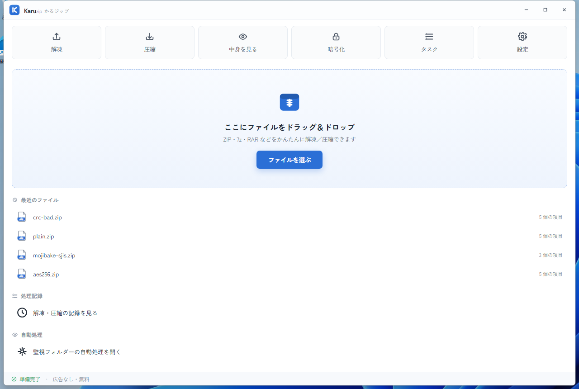Click the zip file icon beside plain.zip
This screenshot has height=389, width=579.
(22, 236)
